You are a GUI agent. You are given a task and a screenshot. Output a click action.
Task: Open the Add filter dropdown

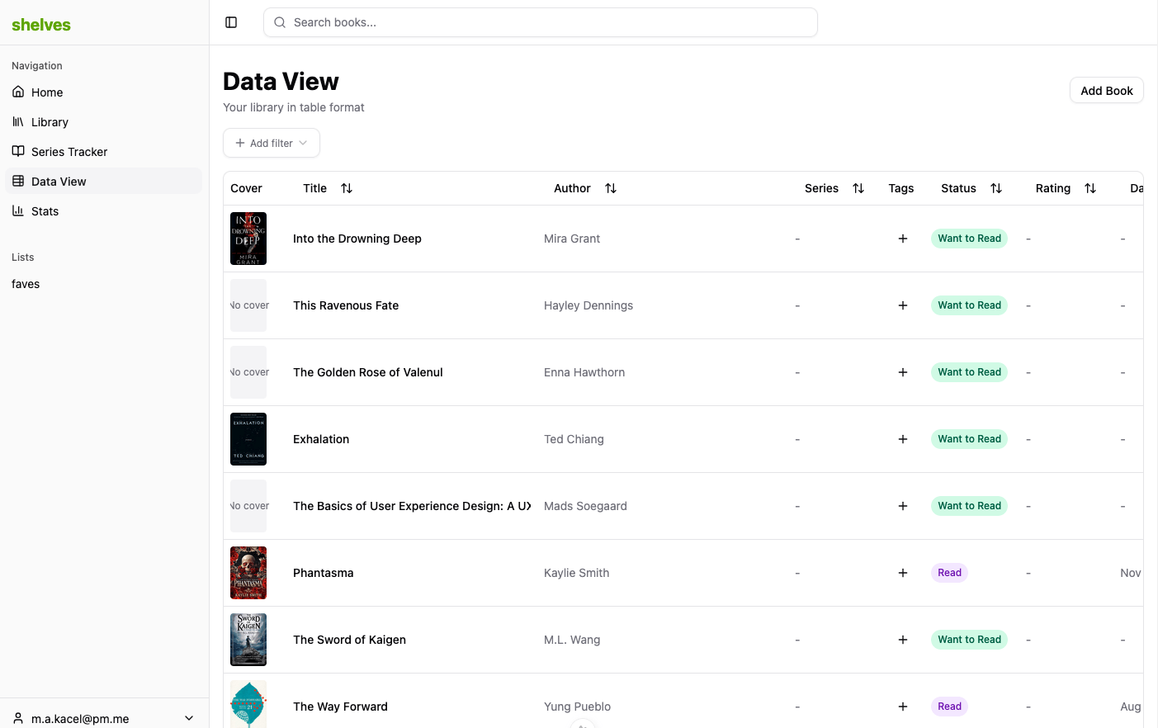click(272, 143)
